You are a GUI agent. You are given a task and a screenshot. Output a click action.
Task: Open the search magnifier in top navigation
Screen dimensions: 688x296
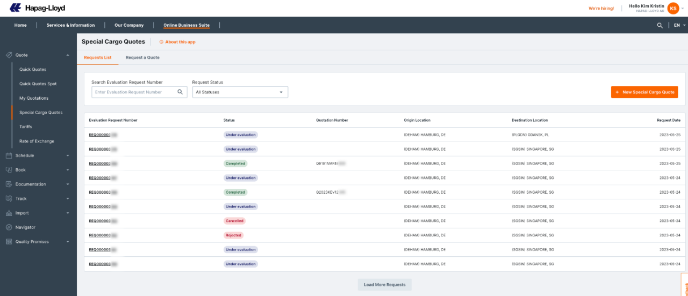(660, 25)
